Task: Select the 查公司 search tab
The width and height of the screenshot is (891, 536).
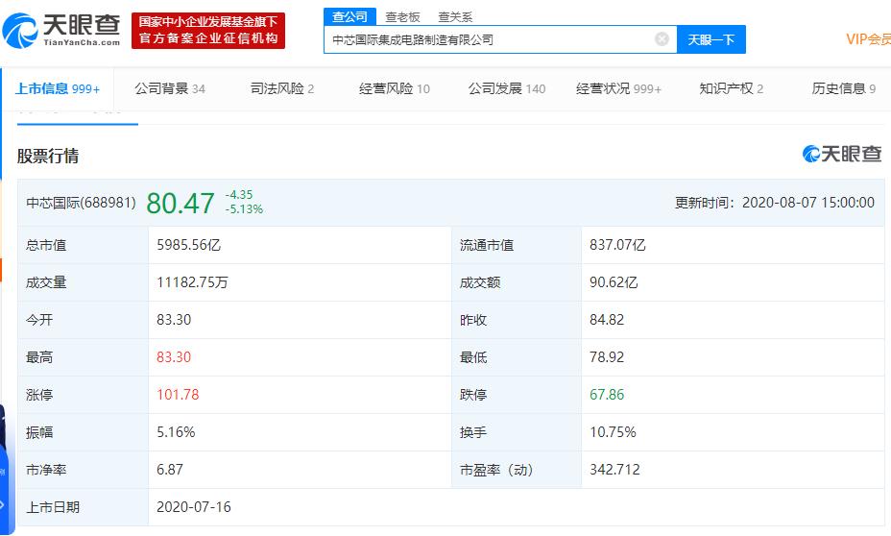Action: pyautogui.click(x=350, y=16)
